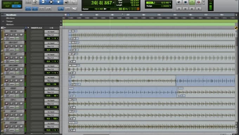The image size is (239, 135).
Task: Click the Min:Secs ruler name
Action: click(10, 18)
